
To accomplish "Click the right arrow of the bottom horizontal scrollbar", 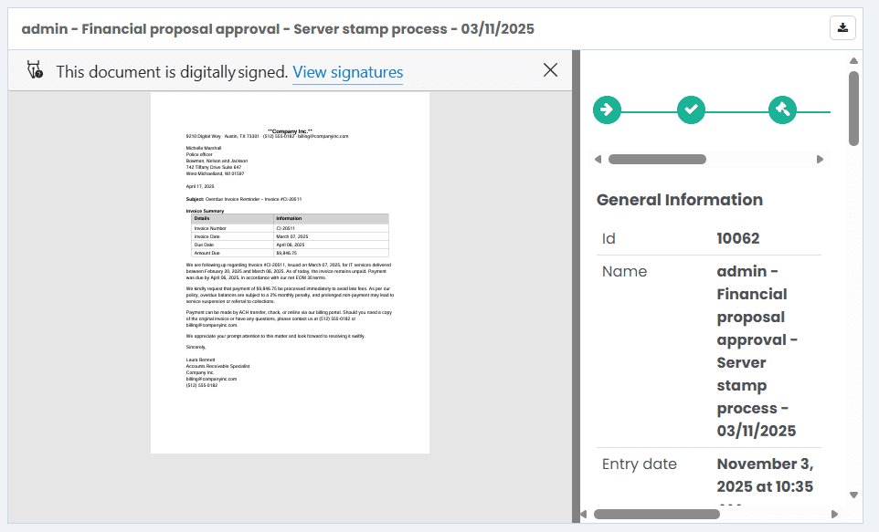I will pos(834,515).
